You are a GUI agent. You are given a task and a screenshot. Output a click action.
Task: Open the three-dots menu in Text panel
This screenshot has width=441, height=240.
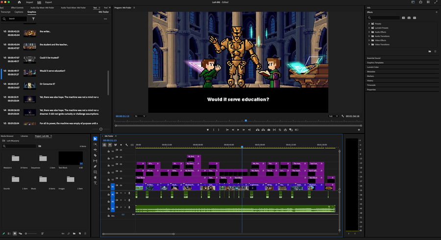click(x=105, y=19)
